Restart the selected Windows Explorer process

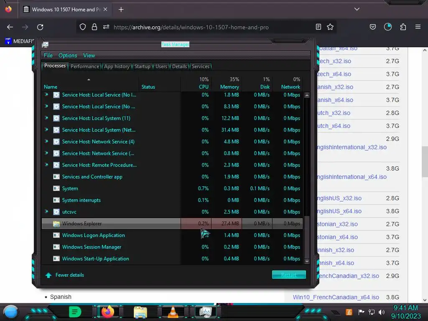coord(289,275)
